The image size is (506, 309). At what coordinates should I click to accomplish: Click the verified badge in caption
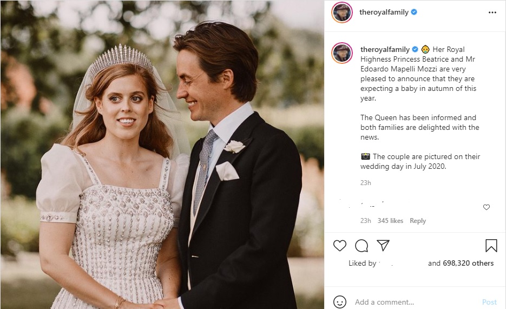pyautogui.click(x=416, y=49)
